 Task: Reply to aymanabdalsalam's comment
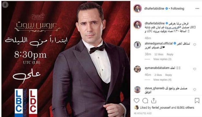pyautogui.click(x=169, y=75)
